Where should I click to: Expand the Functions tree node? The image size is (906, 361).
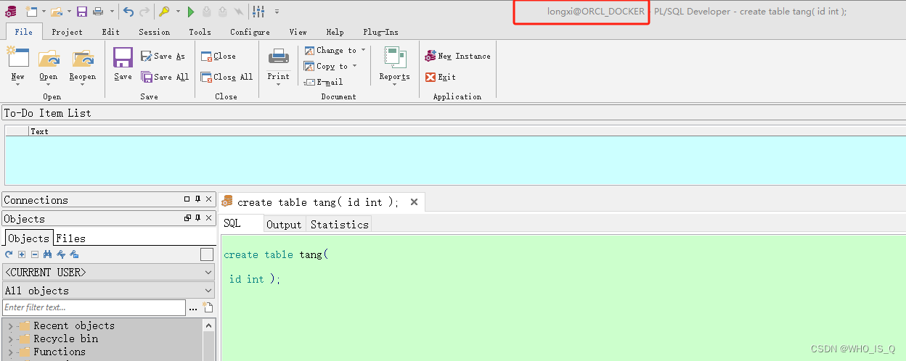10,352
